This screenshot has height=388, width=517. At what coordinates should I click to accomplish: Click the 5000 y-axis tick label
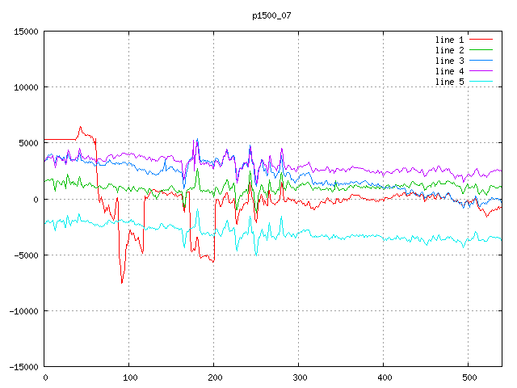coord(29,143)
